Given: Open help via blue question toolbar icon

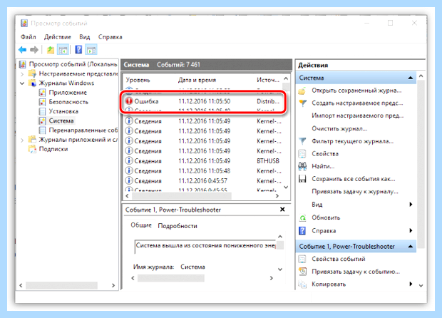Looking at the screenshot, I should click(x=78, y=50).
